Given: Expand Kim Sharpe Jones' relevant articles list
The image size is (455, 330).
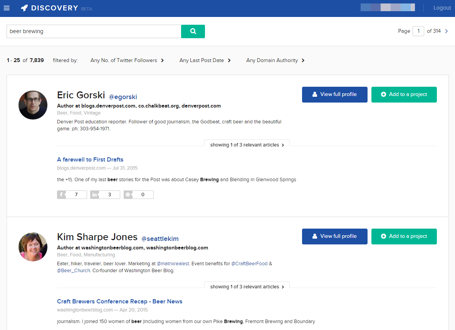Looking at the screenshot, I should (247, 287).
